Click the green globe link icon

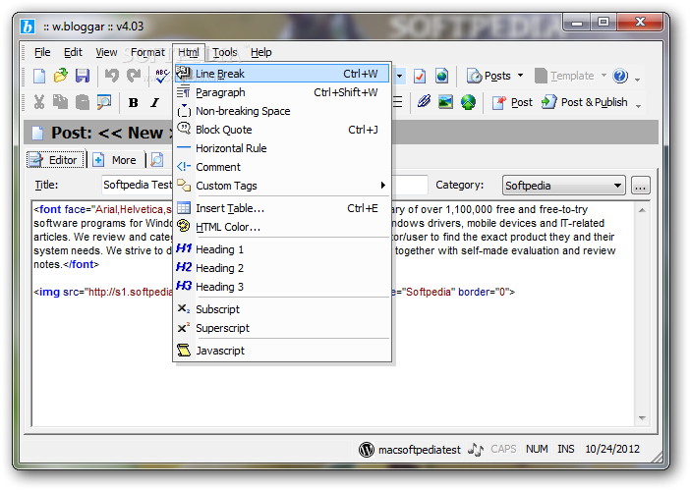[468, 102]
